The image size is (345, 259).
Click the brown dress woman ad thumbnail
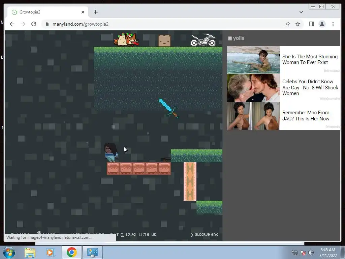[x=253, y=116]
